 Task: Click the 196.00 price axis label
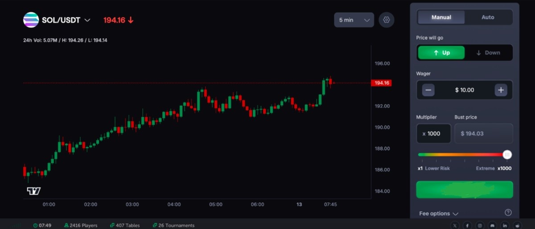click(383, 64)
